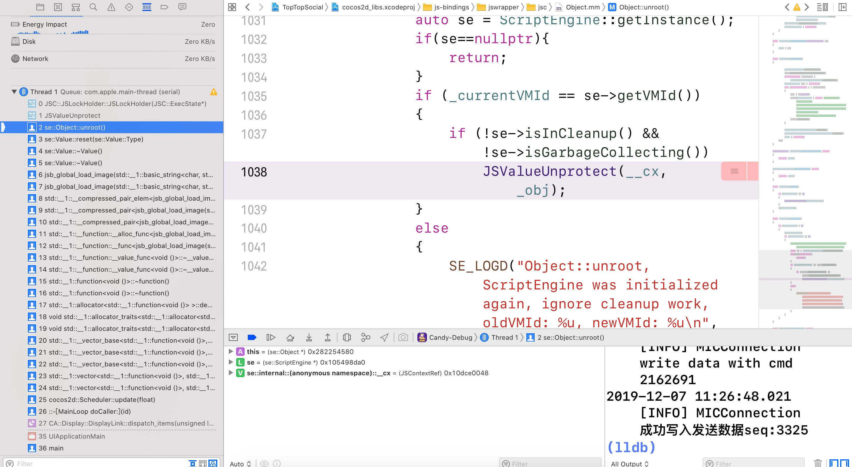Screen dimensions: 852x467
Task: Toggle breakpoints activation in debug bar
Action: pyautogui.click(x=252, y=337)
